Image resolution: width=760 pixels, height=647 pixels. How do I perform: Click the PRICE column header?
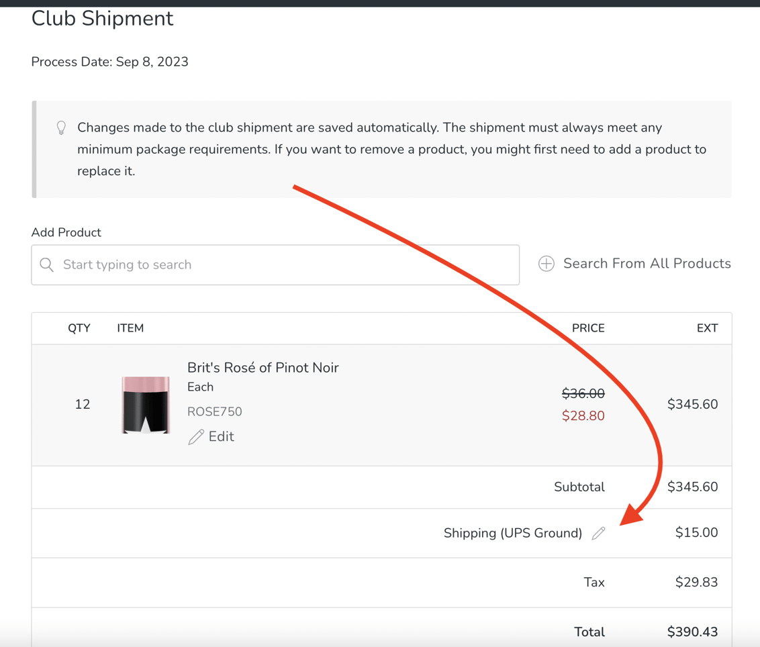coord(588,328)
